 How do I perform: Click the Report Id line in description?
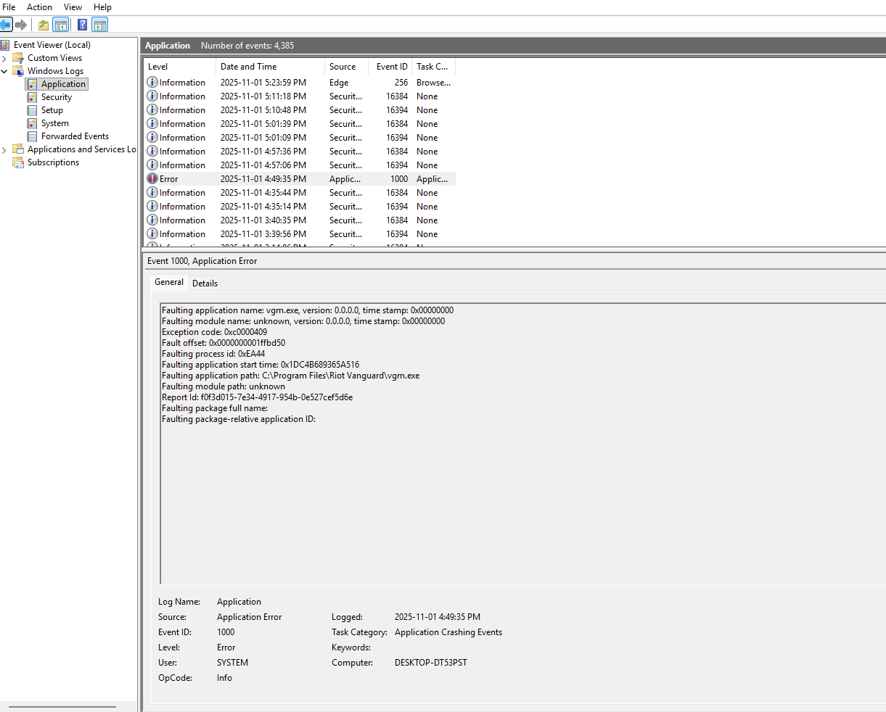coord(257,397)
